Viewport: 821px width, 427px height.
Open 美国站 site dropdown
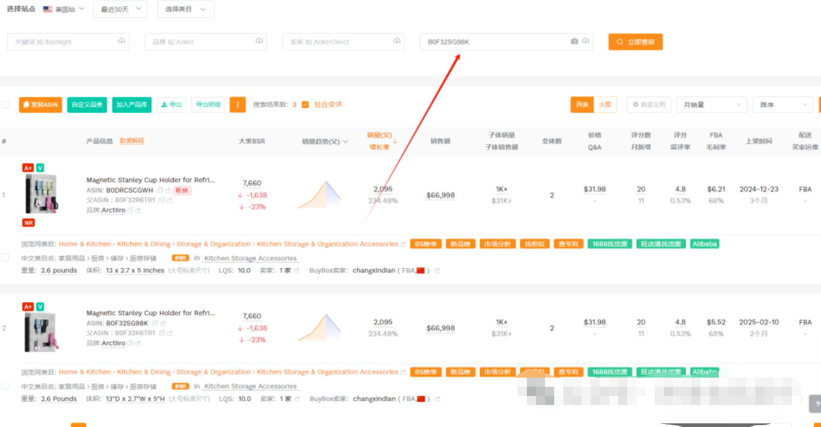point(64,9)
